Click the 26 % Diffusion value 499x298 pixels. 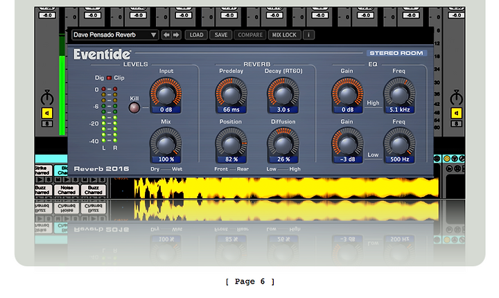click(x=283, y=159)
